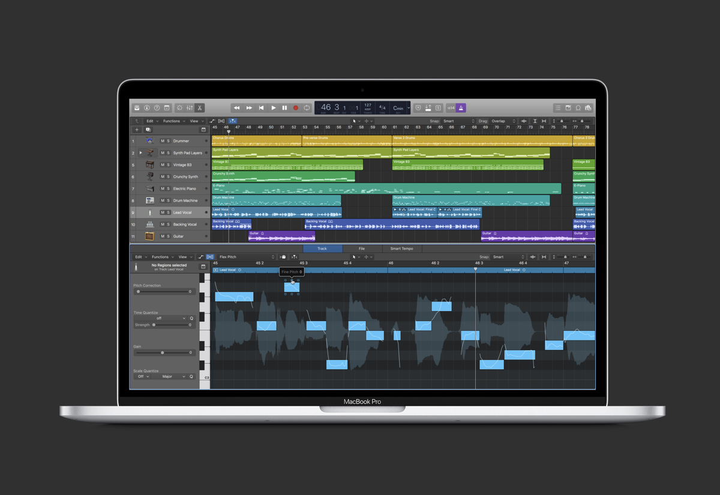Open the editor Snap Smart dropdown
Viewport: 720px width, 495px height.
tap(507, 257)
